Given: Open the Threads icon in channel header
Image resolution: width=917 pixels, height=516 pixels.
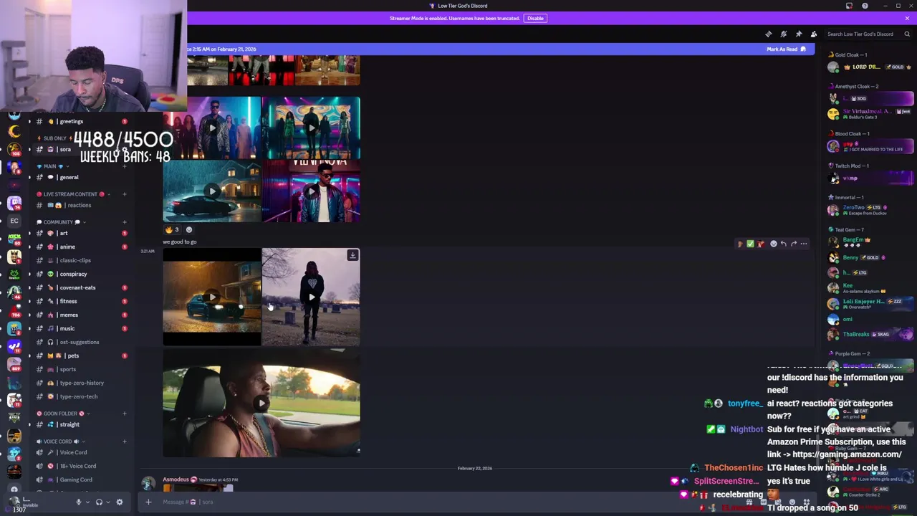Looking at the screenshot, I should pyautogui.click(x=769, y=34).
